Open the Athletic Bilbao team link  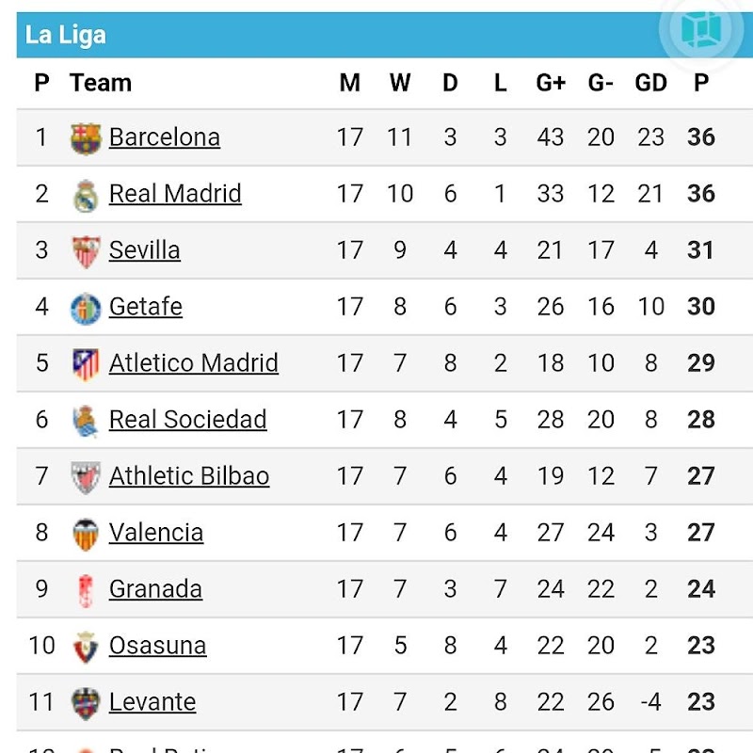tap(189, 476)
